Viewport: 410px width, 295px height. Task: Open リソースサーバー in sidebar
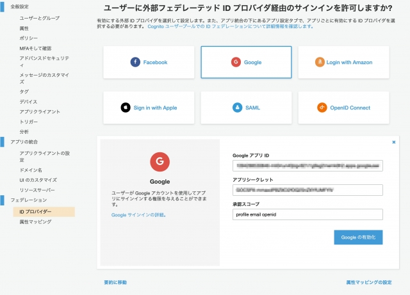pos(37,190)
